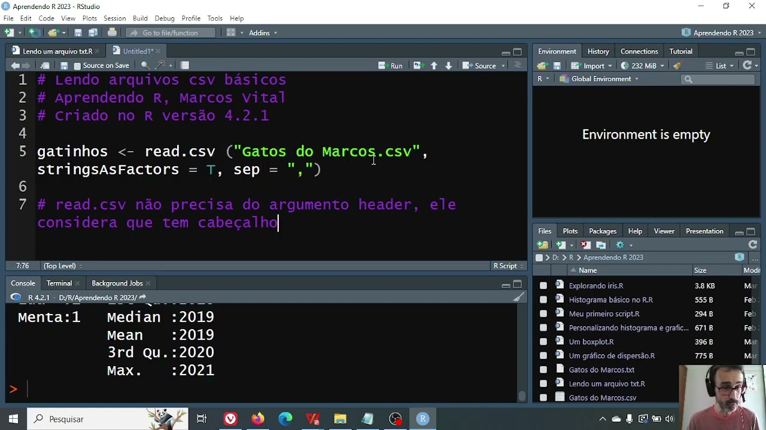
Task: Click Save Workspace icon in Environment pane
Action: pos(557,66)
